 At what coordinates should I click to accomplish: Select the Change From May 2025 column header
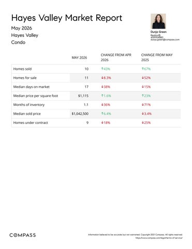(157, 58)
